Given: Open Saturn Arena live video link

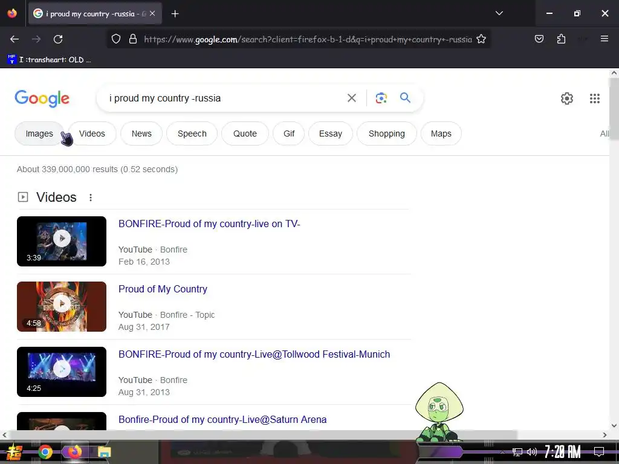Looking at the screenshot, I should click(x=222, y=419).
